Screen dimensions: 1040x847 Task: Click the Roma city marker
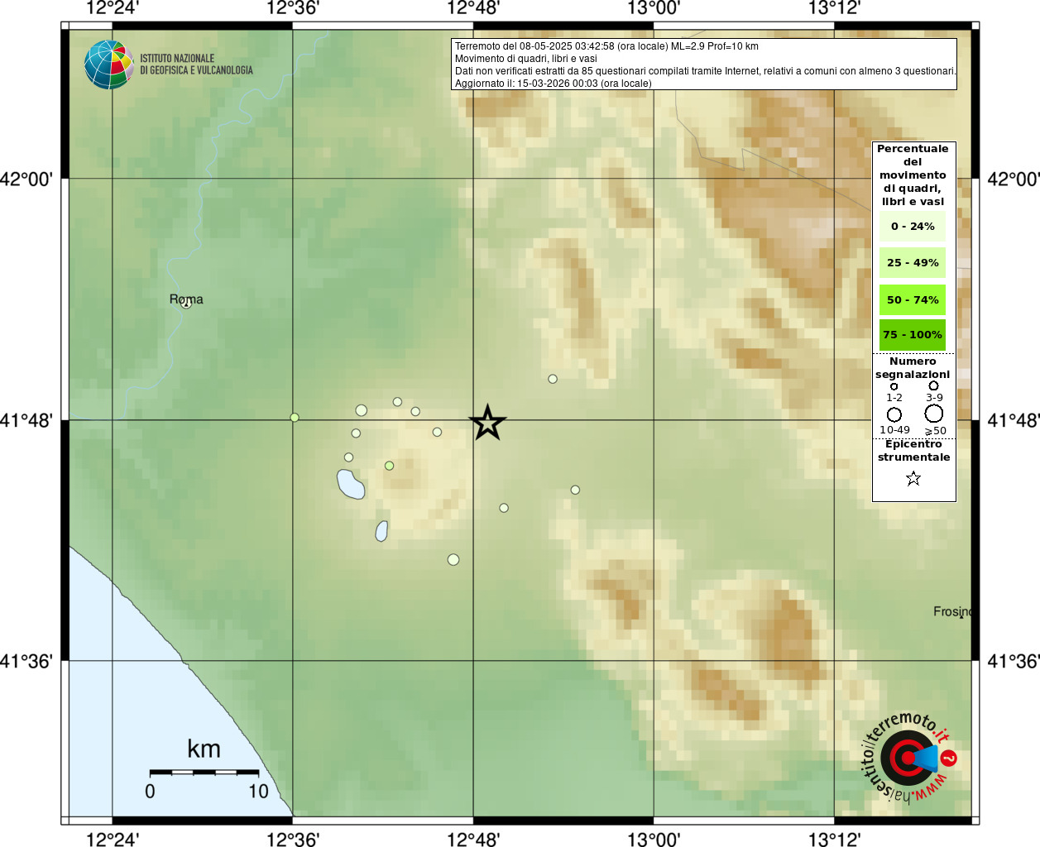click(x=186, y=304)
